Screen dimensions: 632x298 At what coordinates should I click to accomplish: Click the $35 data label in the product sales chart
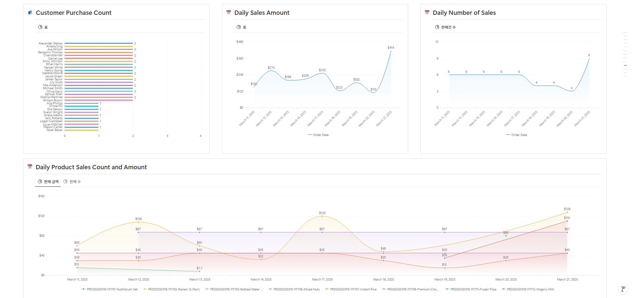(x=444, y=255)
